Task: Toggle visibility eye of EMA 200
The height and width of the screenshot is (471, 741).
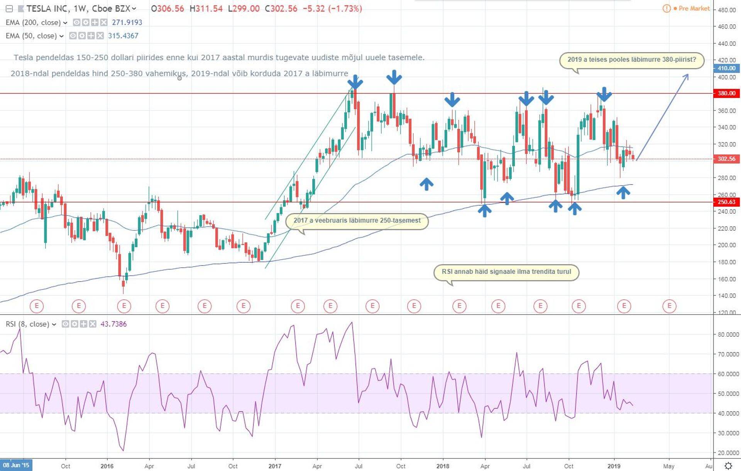Action: pyautogui.click(x=76, y=22)
